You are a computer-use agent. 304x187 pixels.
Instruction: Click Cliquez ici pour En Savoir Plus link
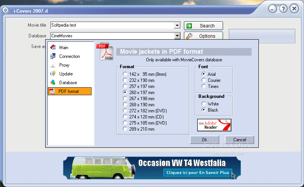(x=198, y=173)
